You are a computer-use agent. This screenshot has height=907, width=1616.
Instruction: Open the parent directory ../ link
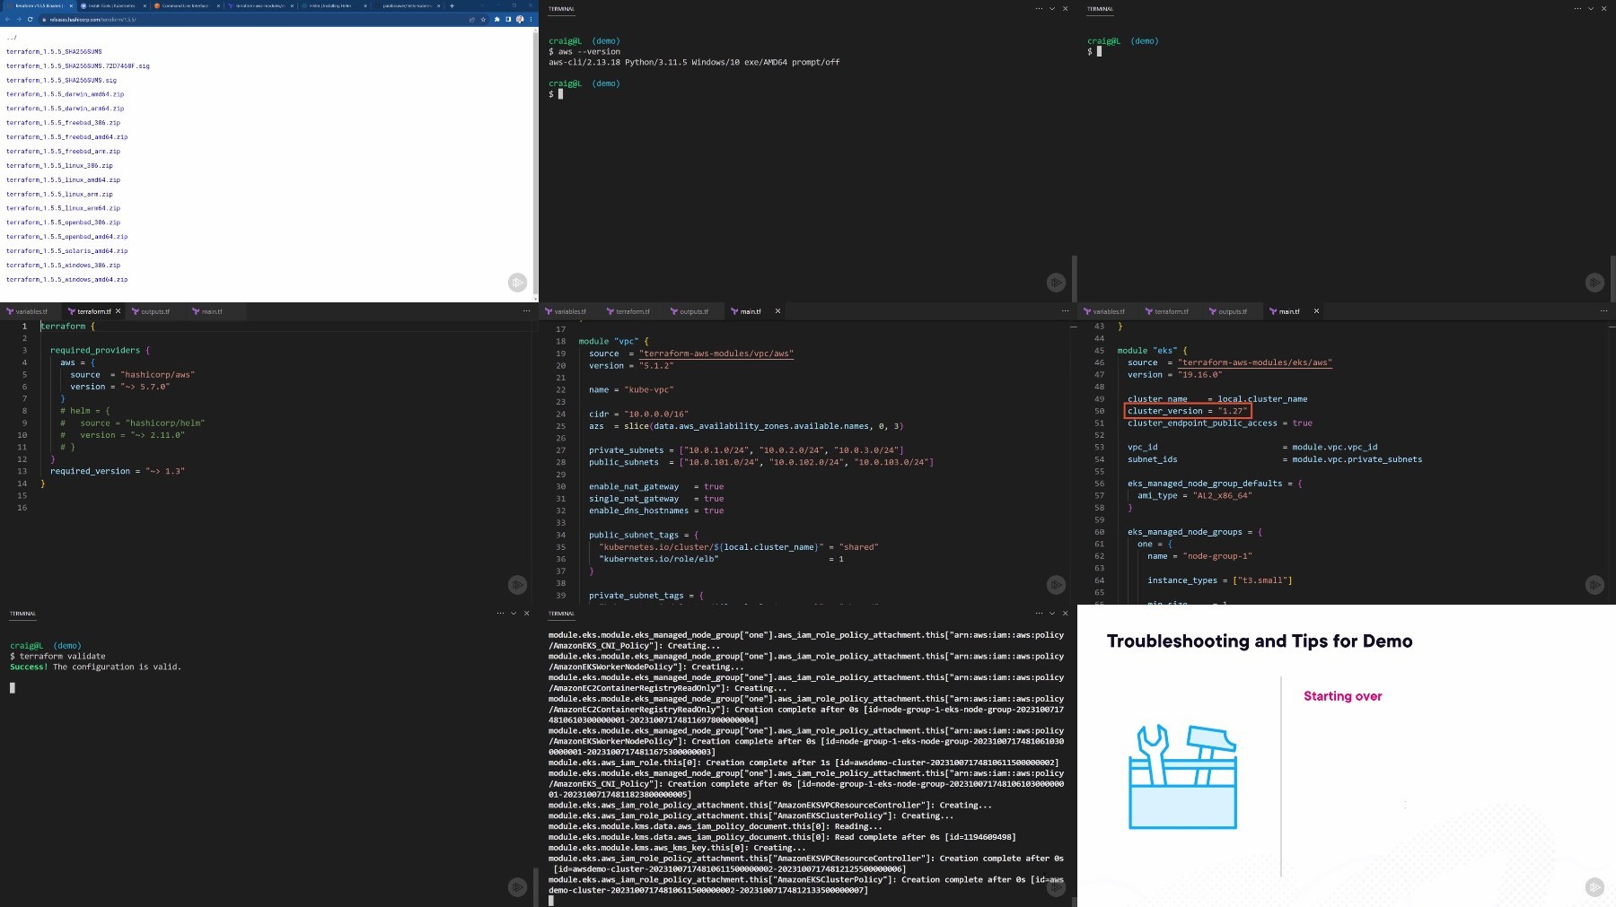[11, 38]
